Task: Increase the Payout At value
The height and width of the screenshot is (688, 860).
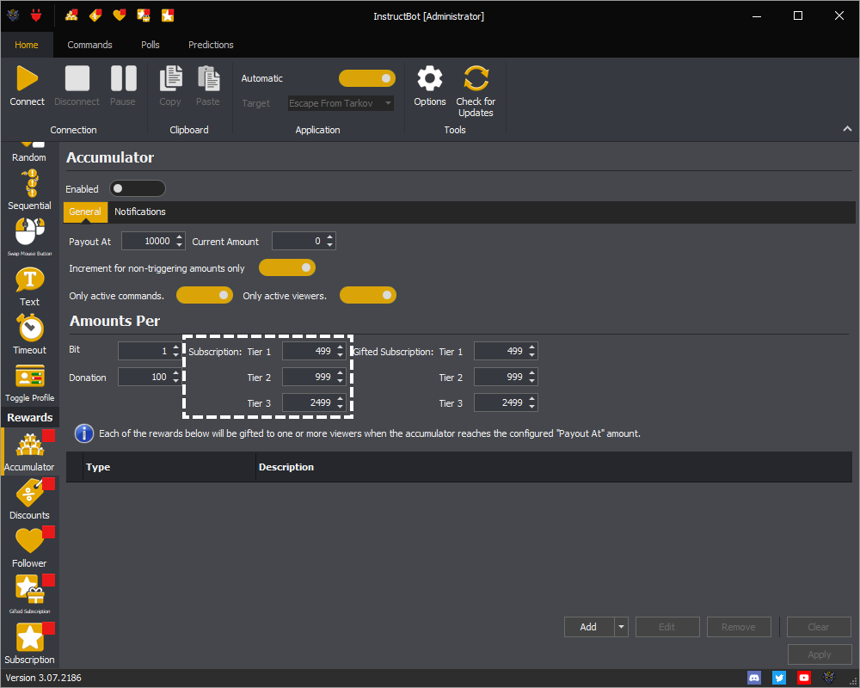Action: [x=180, y=237]
